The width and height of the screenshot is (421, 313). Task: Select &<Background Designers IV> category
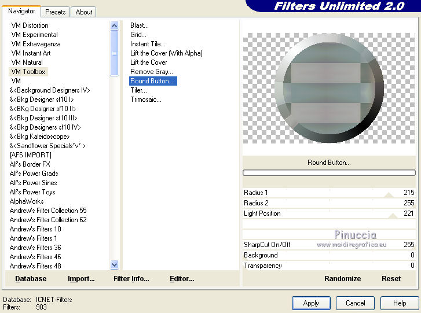tap(50, 90)
